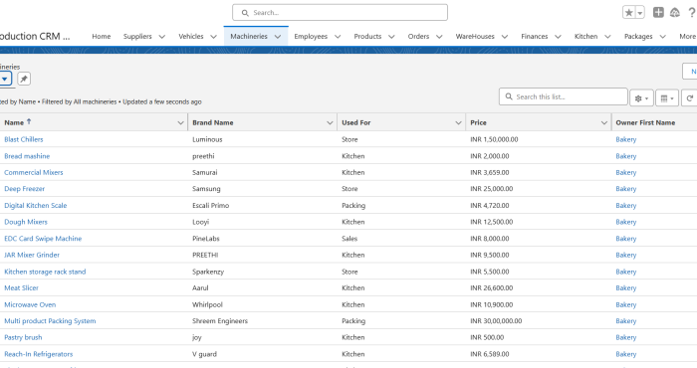The width and height of the screenshot is (697, 368).
Task: Open the Digital Kitchen Scale record
Action: tap(36, 206)
